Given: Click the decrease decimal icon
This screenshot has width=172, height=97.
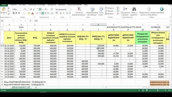Looking at the screenshot, I should (x=70, y=13).
